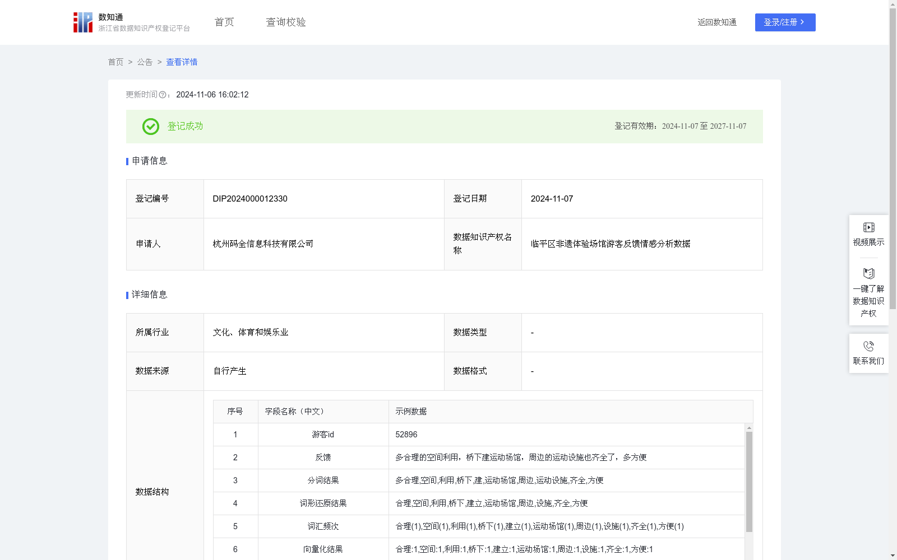The image size is (897, 560).
Task: Click the 示例数据 column header
Action: 571,412
